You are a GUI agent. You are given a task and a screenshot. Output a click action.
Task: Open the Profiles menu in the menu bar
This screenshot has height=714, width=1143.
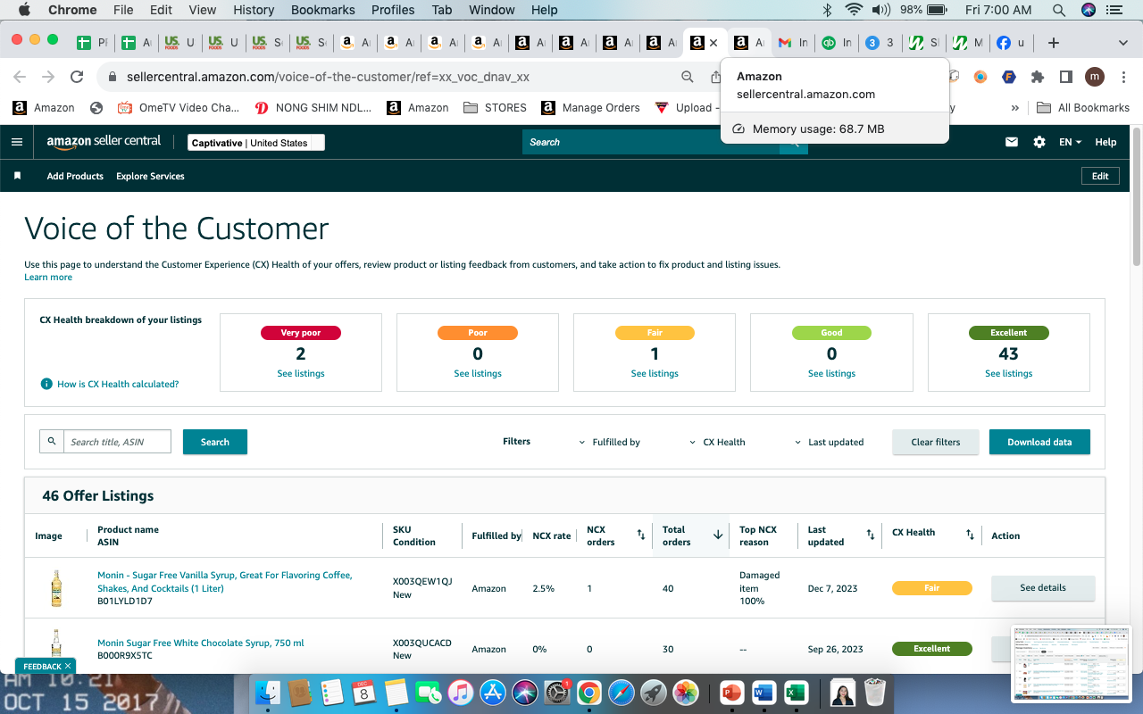coord(393,10)
